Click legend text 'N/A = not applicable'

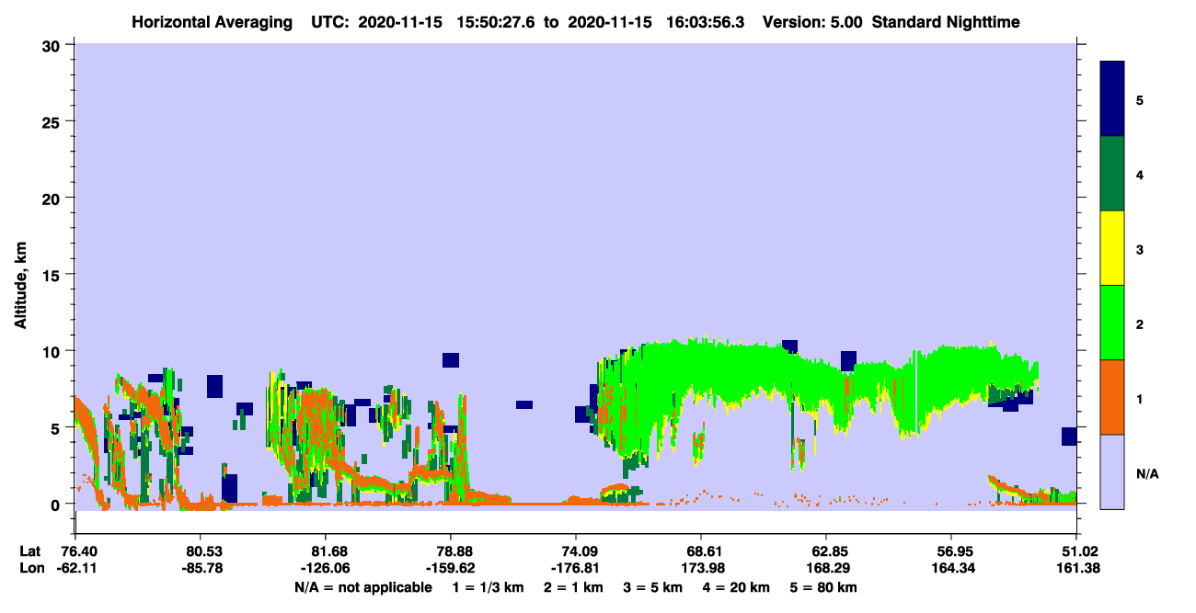pos(362,587)
